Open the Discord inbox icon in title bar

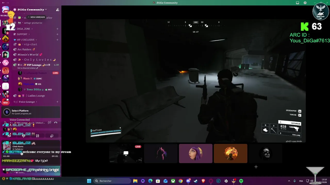298,3
